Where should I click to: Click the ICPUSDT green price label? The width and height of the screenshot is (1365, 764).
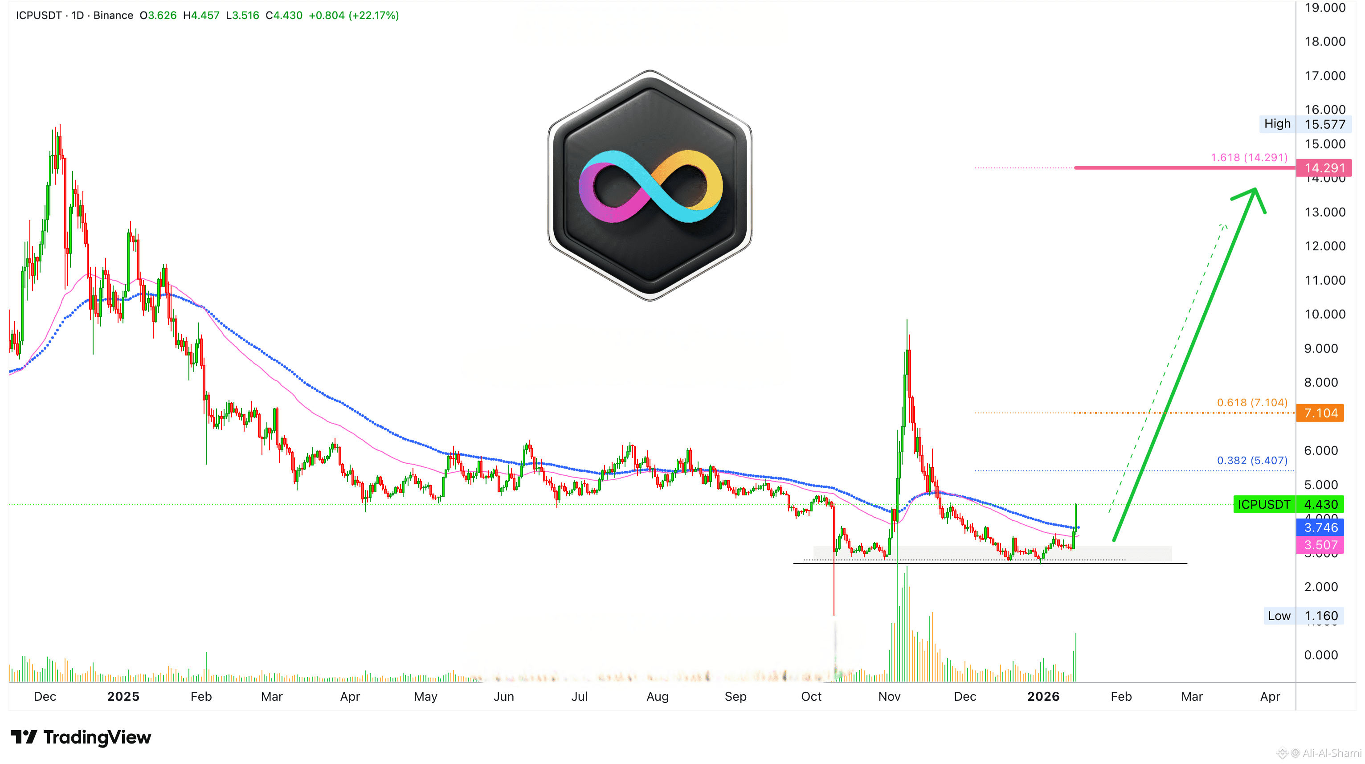[x=1264, y=504]
